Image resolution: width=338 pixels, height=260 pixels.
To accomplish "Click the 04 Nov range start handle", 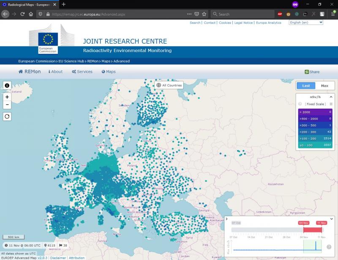I will 303,223.
